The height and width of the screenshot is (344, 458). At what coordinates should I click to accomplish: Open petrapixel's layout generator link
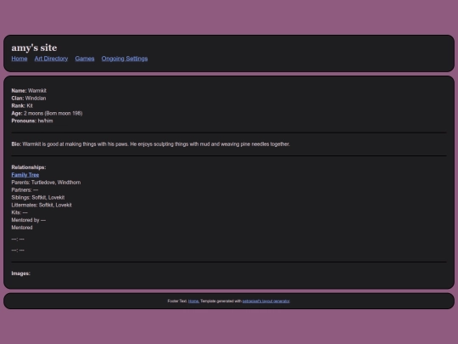[x=266, y=301]
